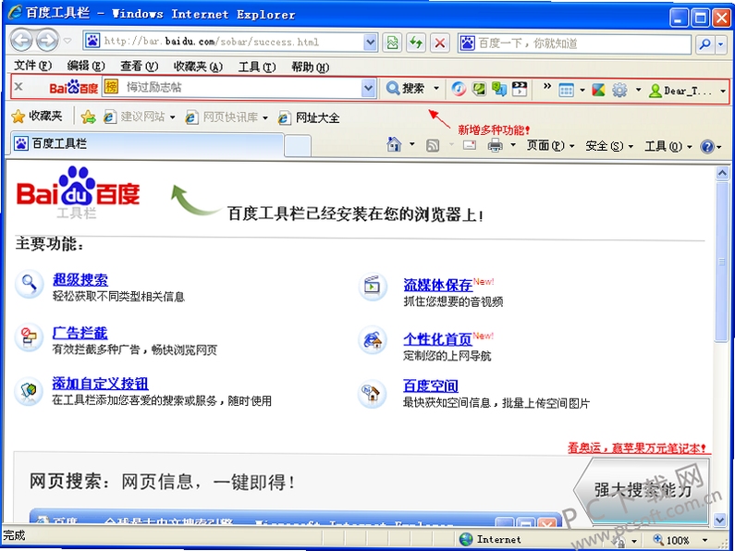Open the 网址大全 favorites bar link
Viewport: 735px width, 551px height.
309,117
